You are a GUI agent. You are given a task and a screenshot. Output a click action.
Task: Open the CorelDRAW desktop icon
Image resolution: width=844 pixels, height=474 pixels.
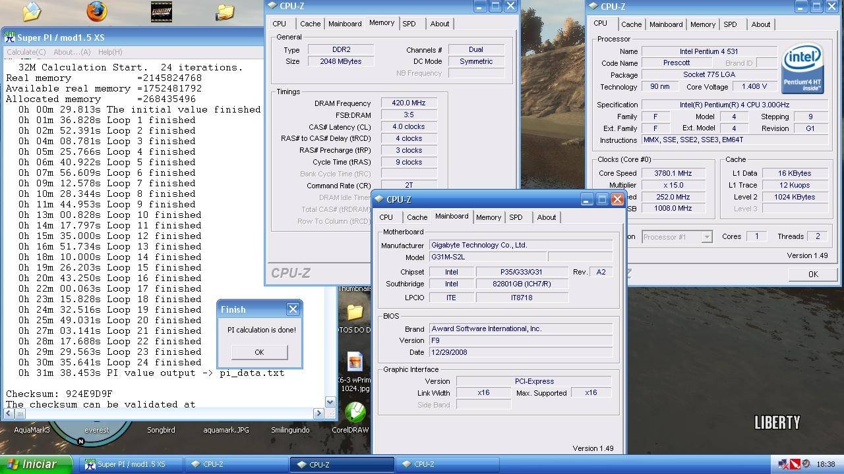click(x=355, y=413)
